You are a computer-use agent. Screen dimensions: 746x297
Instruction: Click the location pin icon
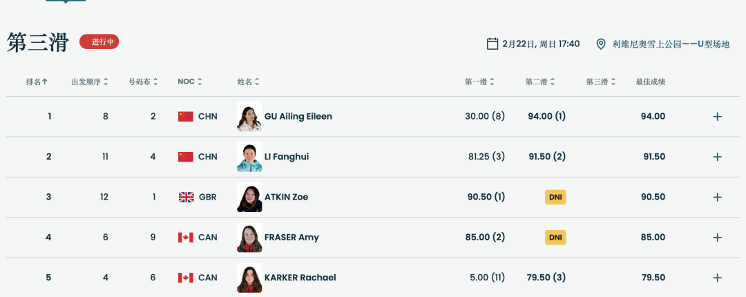(601, 44)
